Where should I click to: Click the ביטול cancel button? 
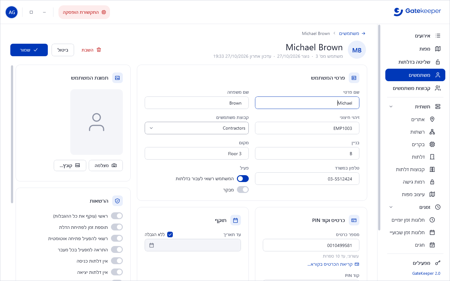63,50
